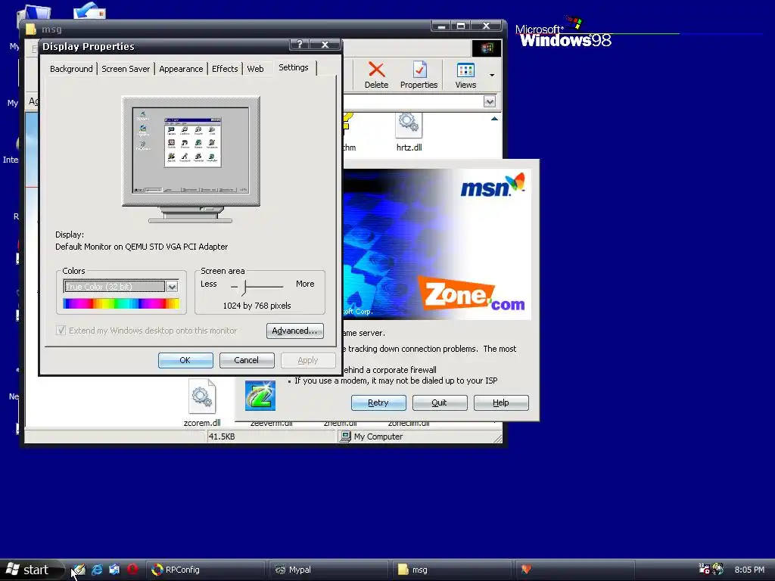Switch to msg folder taskbar button
This screenshot has height=581, width=775.
point(453,570)
